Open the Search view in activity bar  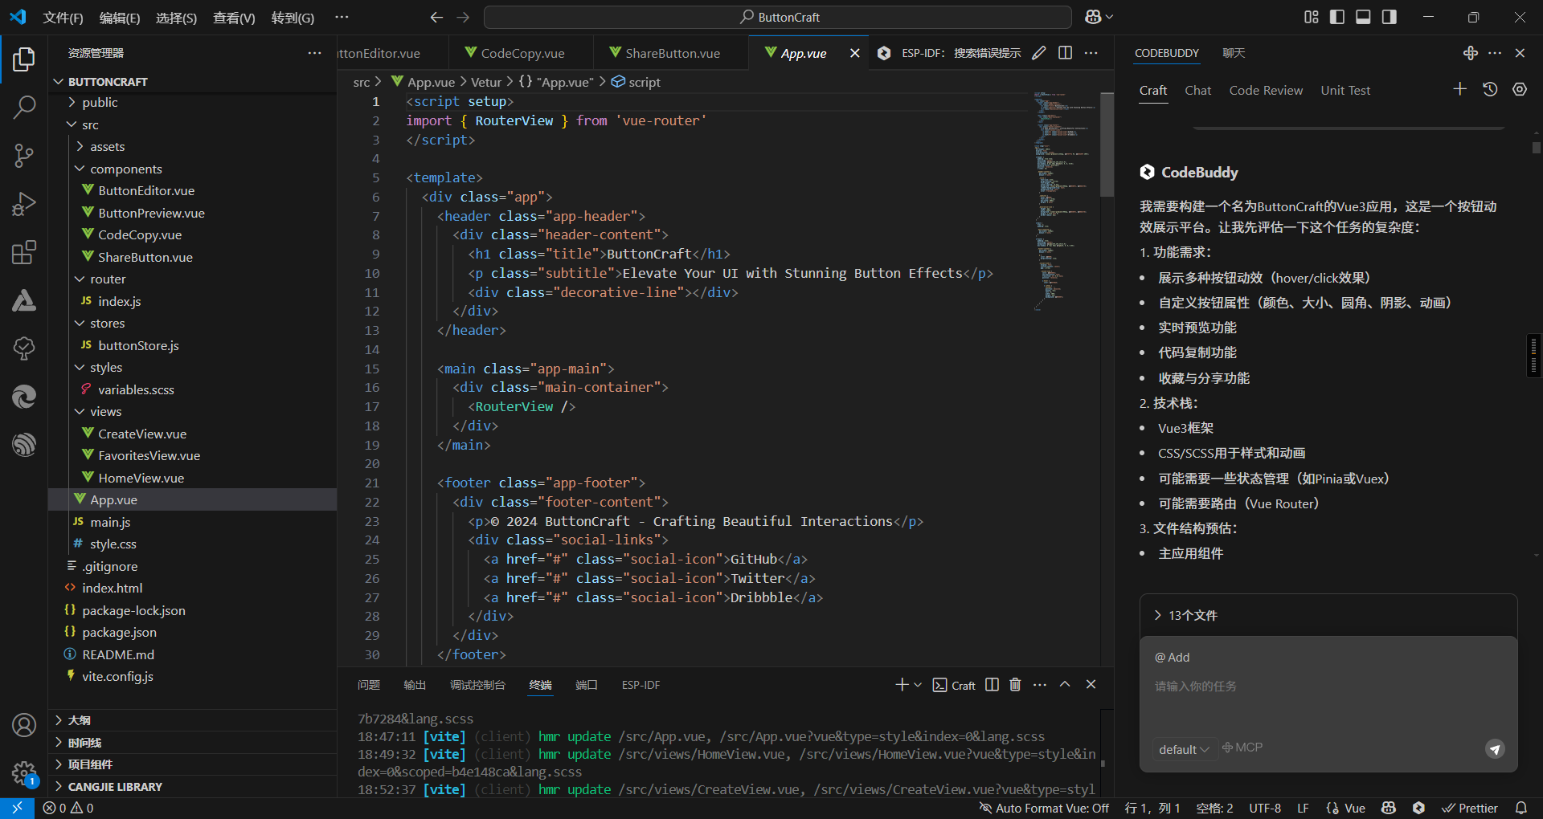tap(24, 107)
